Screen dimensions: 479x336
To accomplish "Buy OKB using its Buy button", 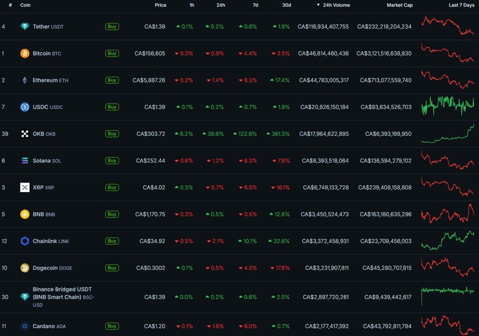I will (112, 134).
